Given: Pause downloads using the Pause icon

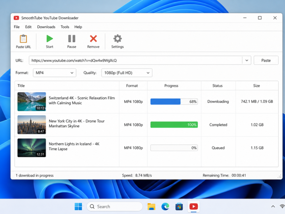Looking at the screenshot, I should tap(72, 39).
